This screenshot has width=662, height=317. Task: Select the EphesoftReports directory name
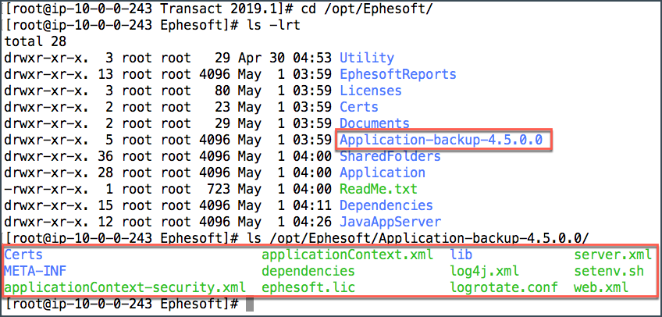[x=398, y=74]
